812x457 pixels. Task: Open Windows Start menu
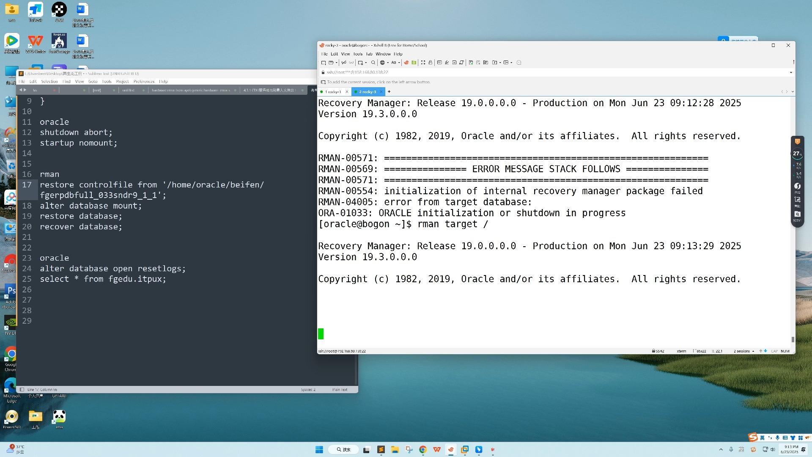tap(319, 449)
